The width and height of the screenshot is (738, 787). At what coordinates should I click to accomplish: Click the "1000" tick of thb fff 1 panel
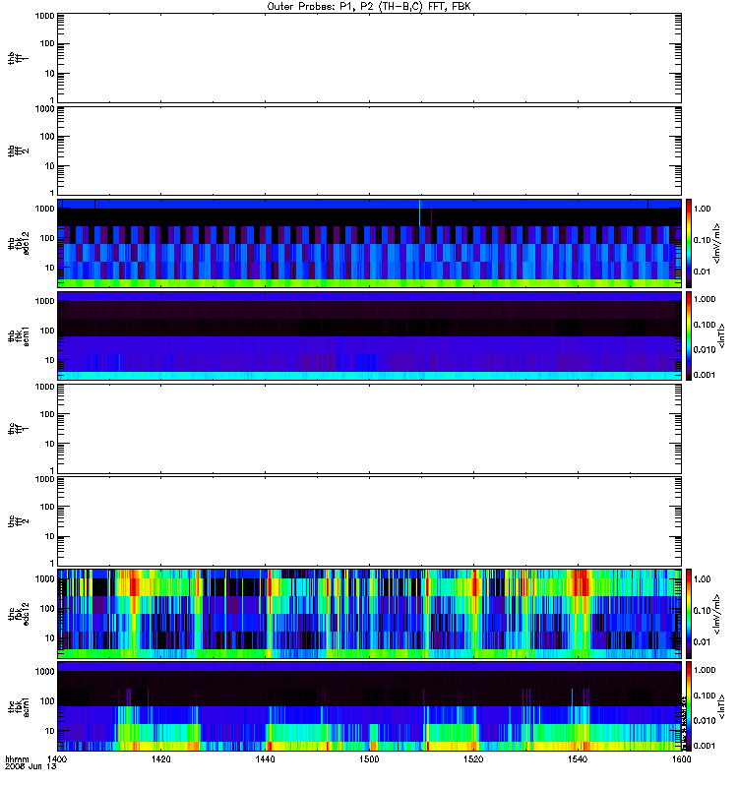(44, 16)
